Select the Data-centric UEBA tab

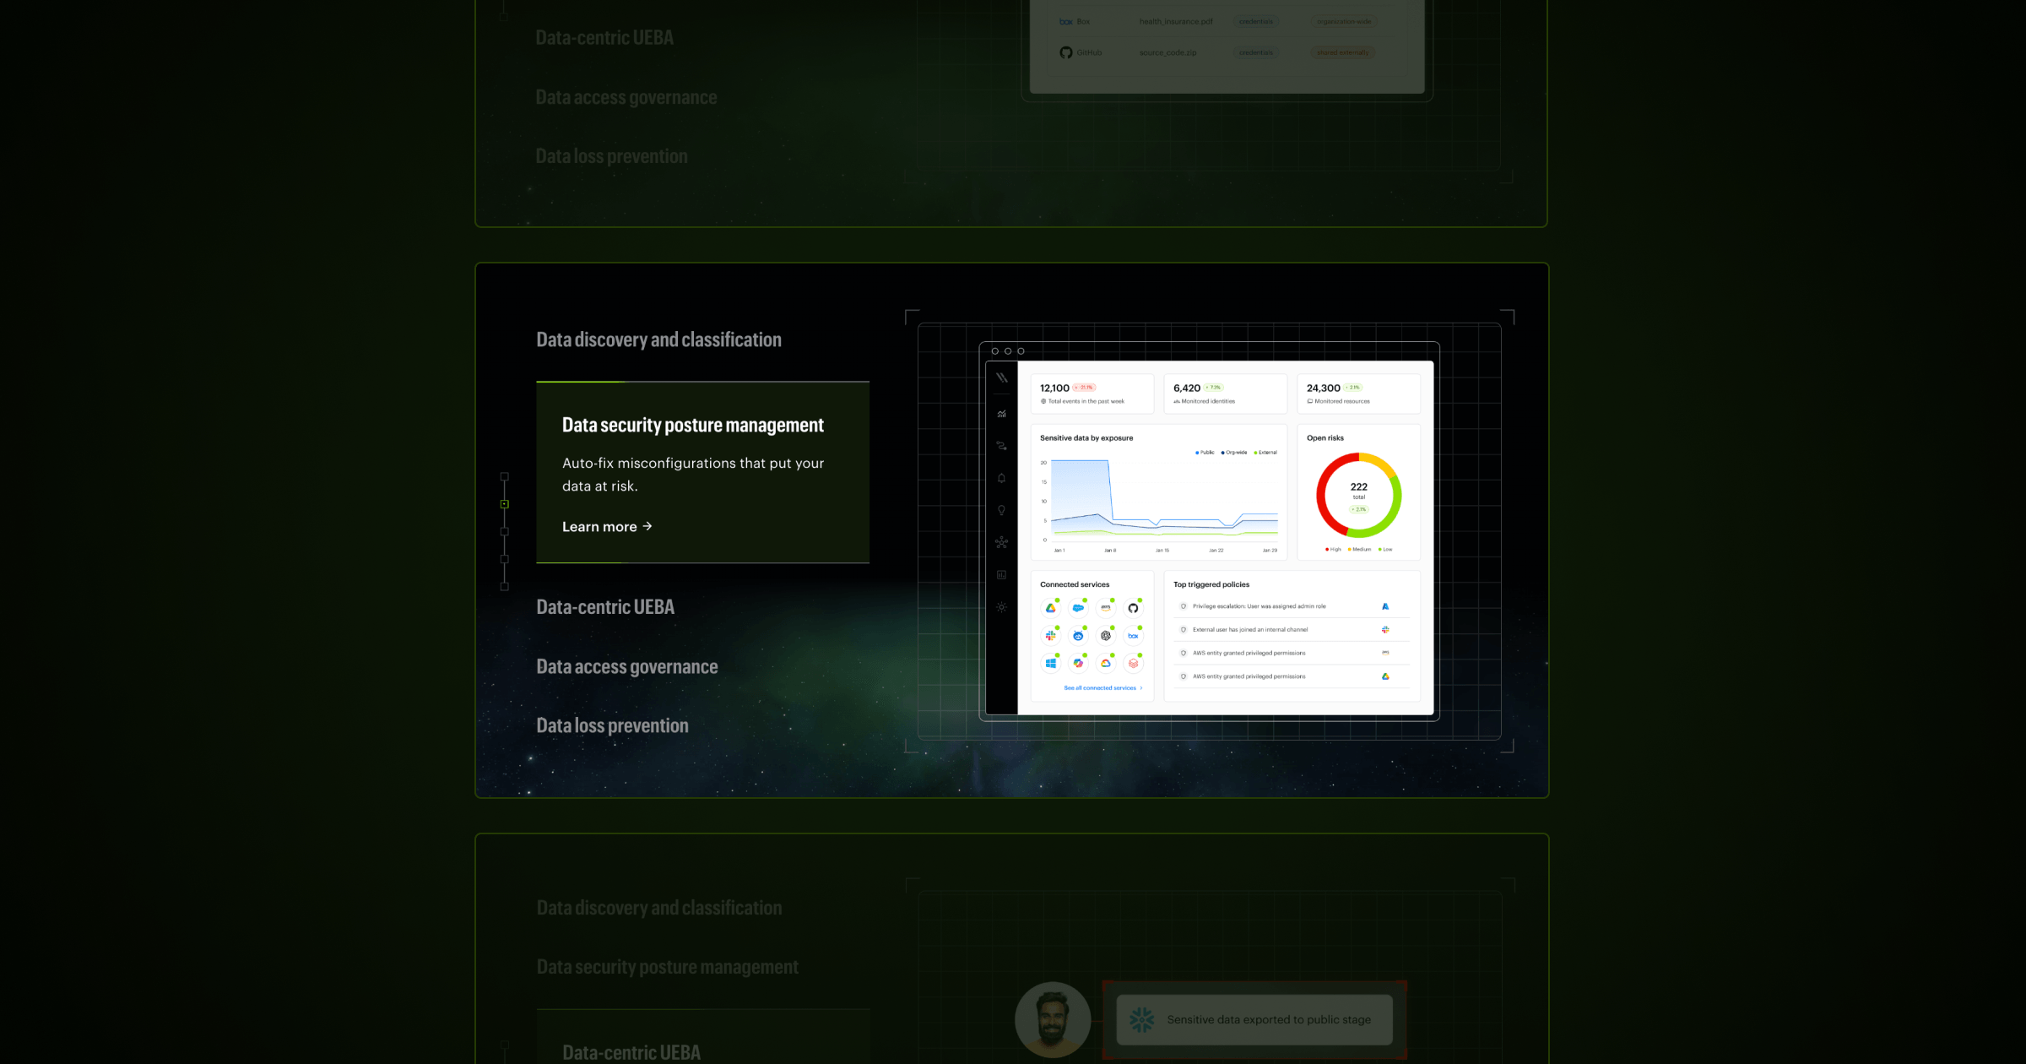(605, 607)
